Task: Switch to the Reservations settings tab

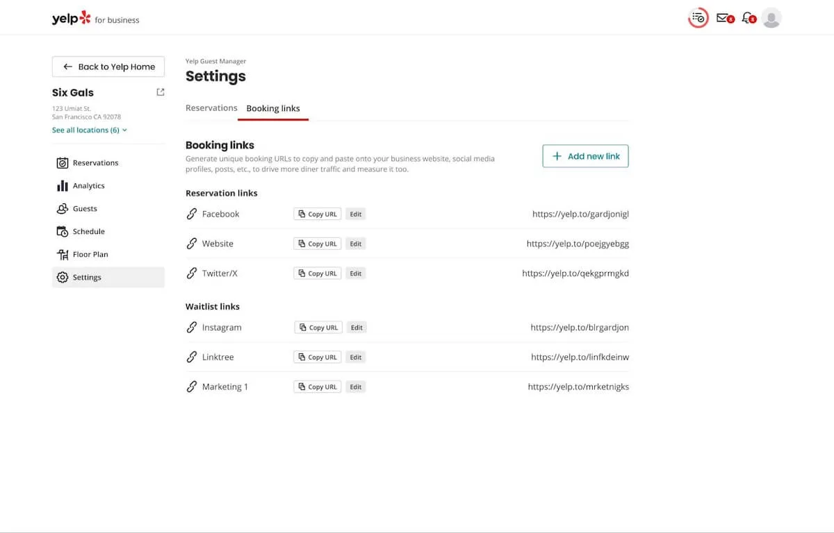Action: [x=211, y=108]
